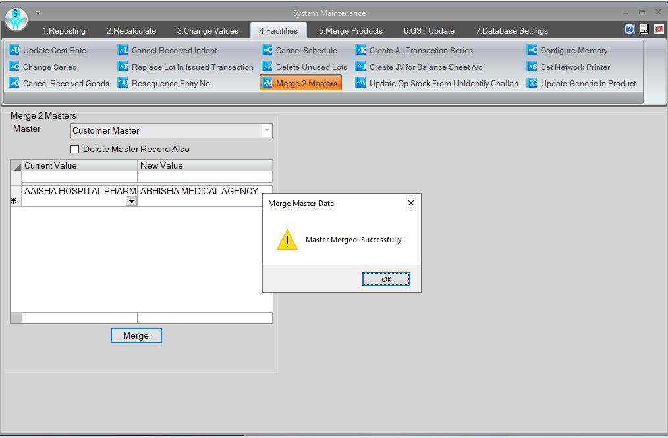Select AAISHA HOSPITAL PHARM cell
This screenshot has width=668, height=438.
79,191
